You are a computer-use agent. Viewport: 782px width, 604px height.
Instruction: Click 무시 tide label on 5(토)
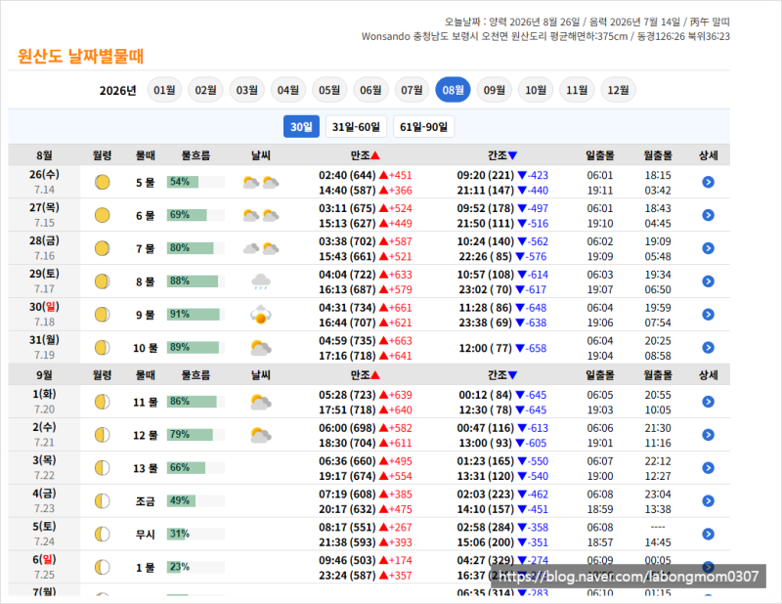pos(145,535)
